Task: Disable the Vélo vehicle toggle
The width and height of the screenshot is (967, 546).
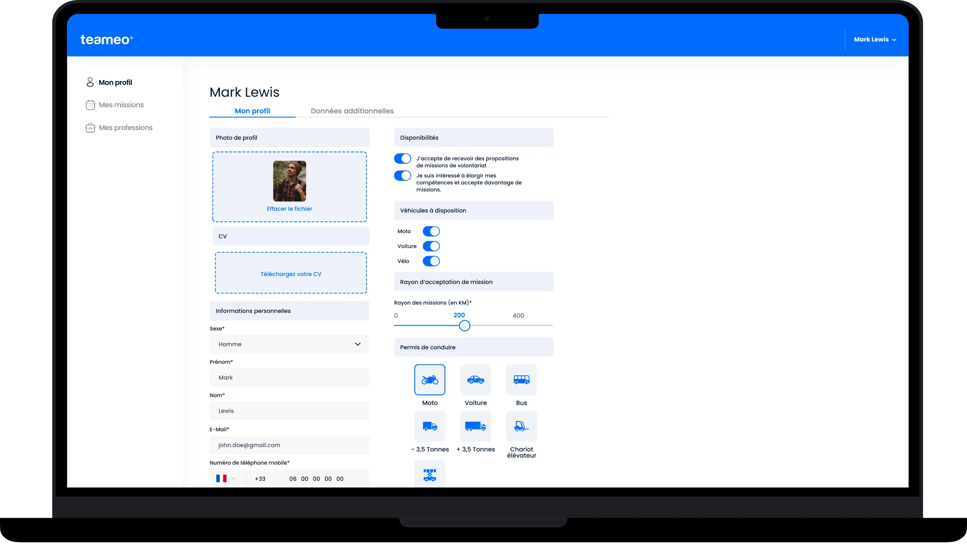Action: pyautogui.click(x=431, y=261)
